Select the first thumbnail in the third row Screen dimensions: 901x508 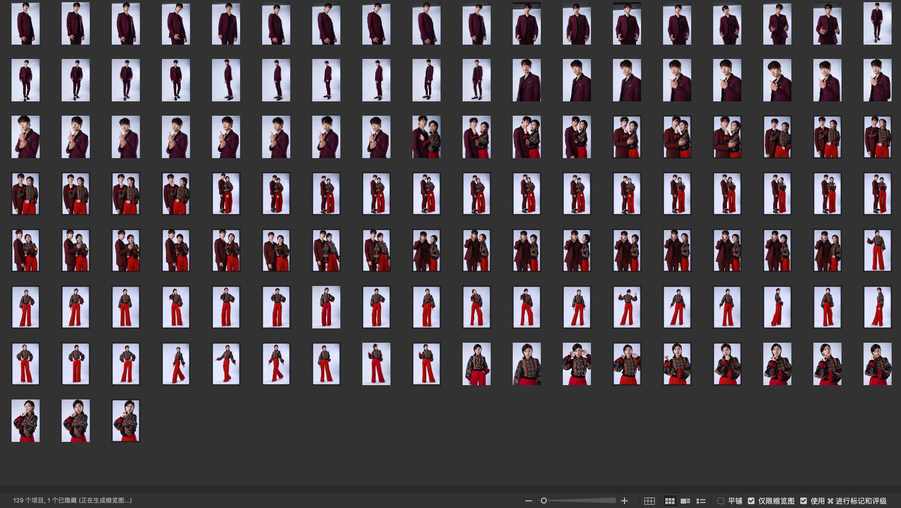25,137
